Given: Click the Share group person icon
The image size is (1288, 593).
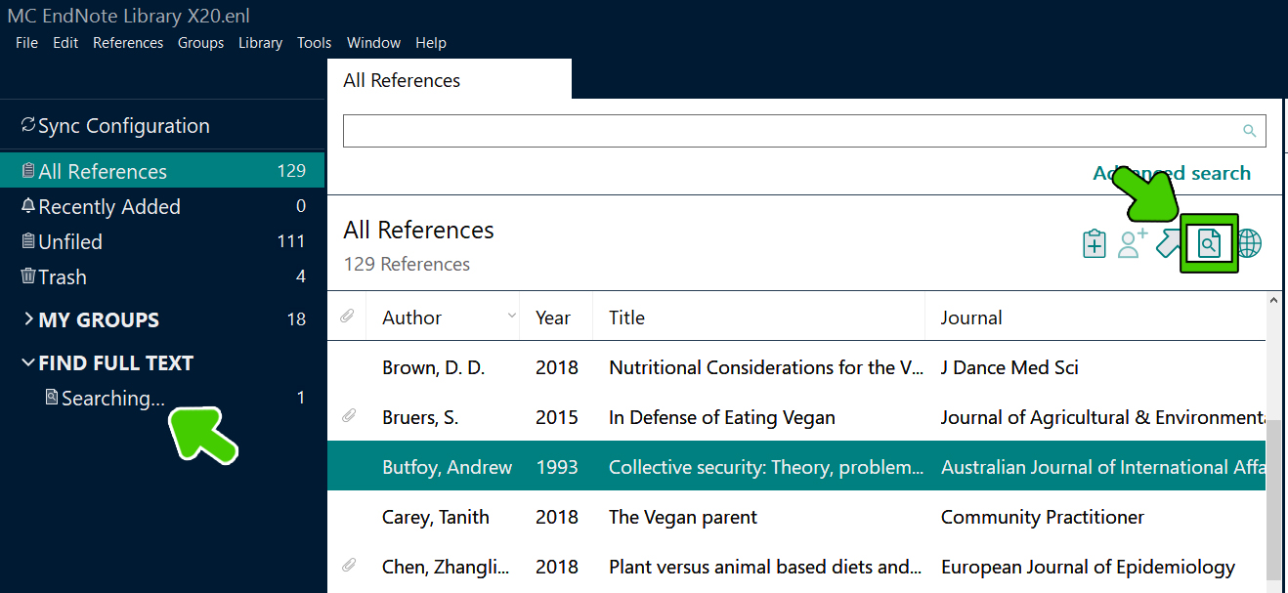Looking at the screenshot, I should tap(1133, 243).
